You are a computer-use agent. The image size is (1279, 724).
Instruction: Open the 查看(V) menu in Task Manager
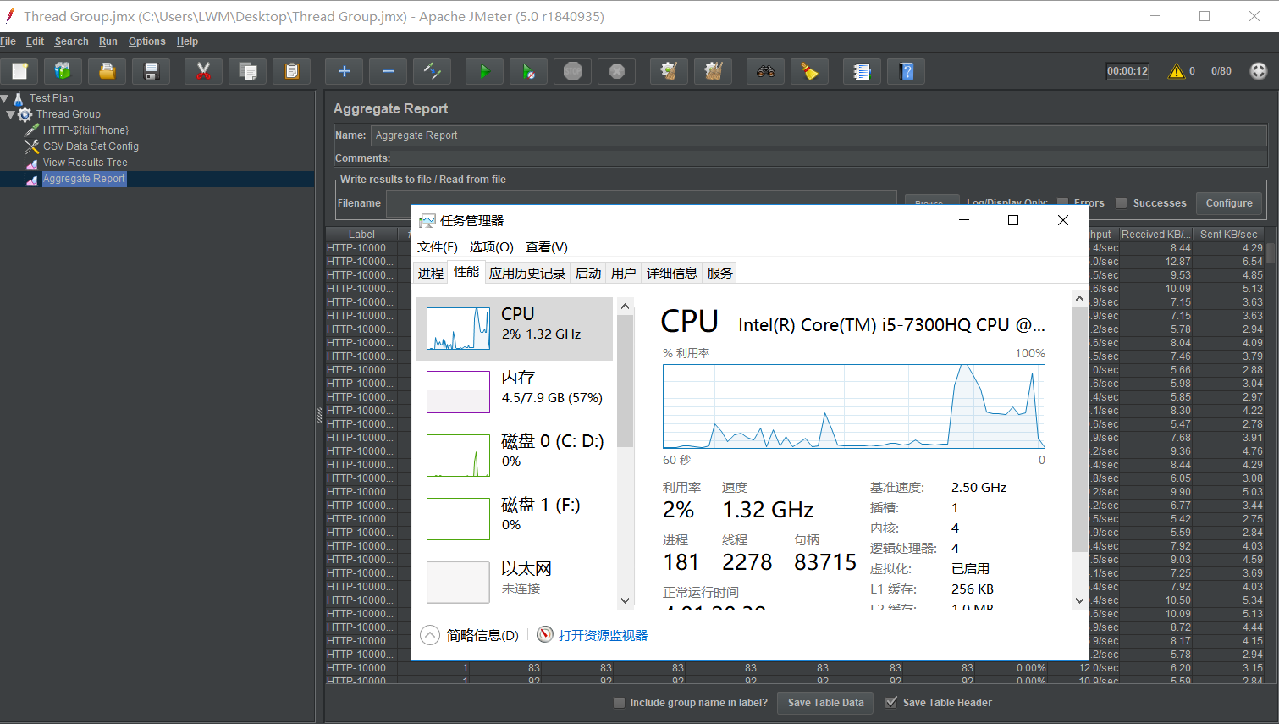tap(547, 247)
